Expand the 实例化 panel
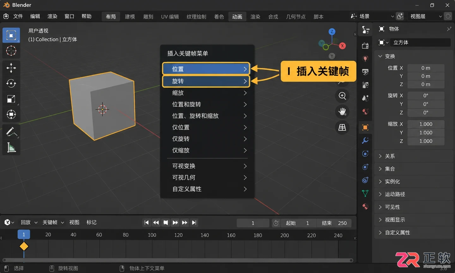 tap(414, 181)
